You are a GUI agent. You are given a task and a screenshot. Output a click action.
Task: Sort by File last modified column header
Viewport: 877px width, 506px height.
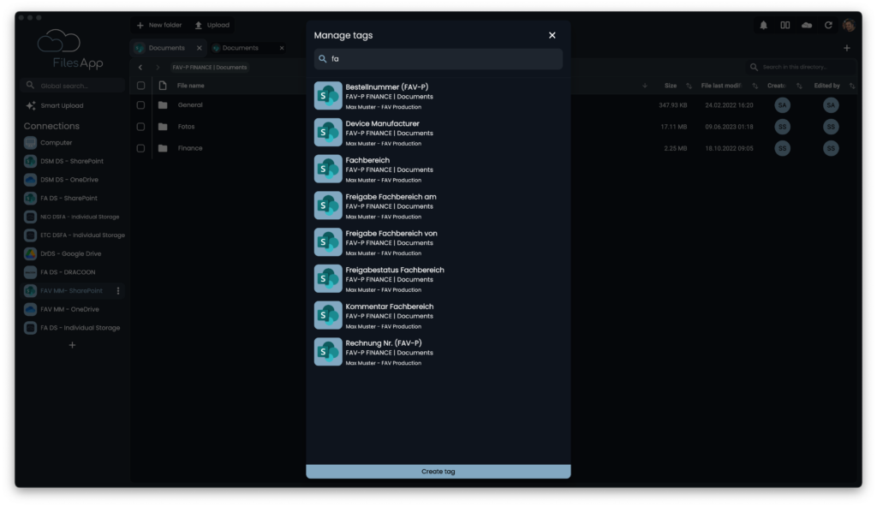coord(721,86)
